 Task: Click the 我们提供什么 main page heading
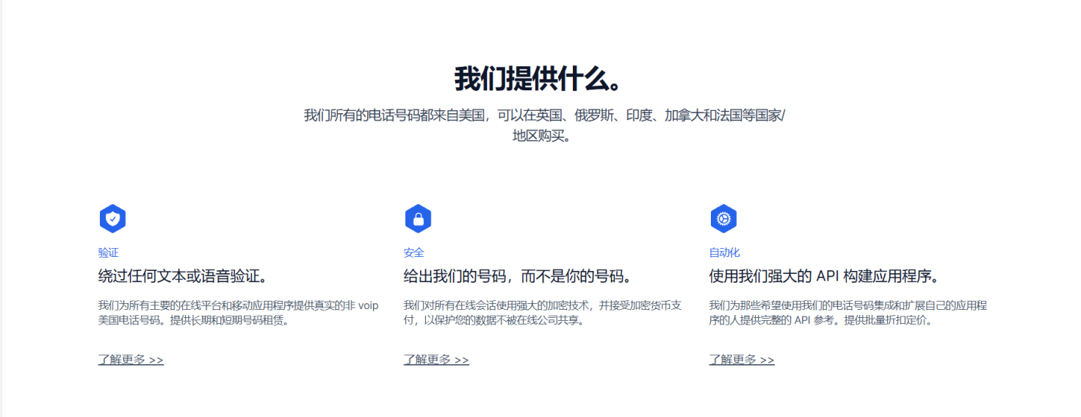pos(540,79)
